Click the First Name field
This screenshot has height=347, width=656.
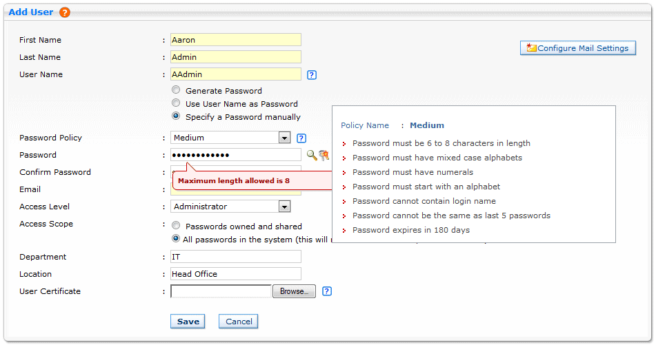(x=236, y=40)
